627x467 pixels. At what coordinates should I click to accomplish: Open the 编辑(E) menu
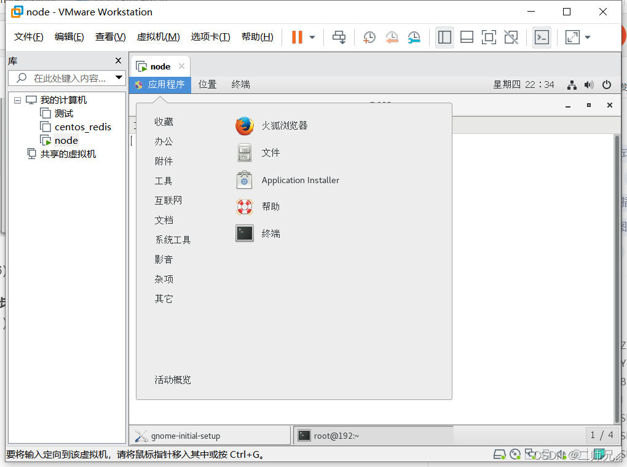tap(69, 37)
